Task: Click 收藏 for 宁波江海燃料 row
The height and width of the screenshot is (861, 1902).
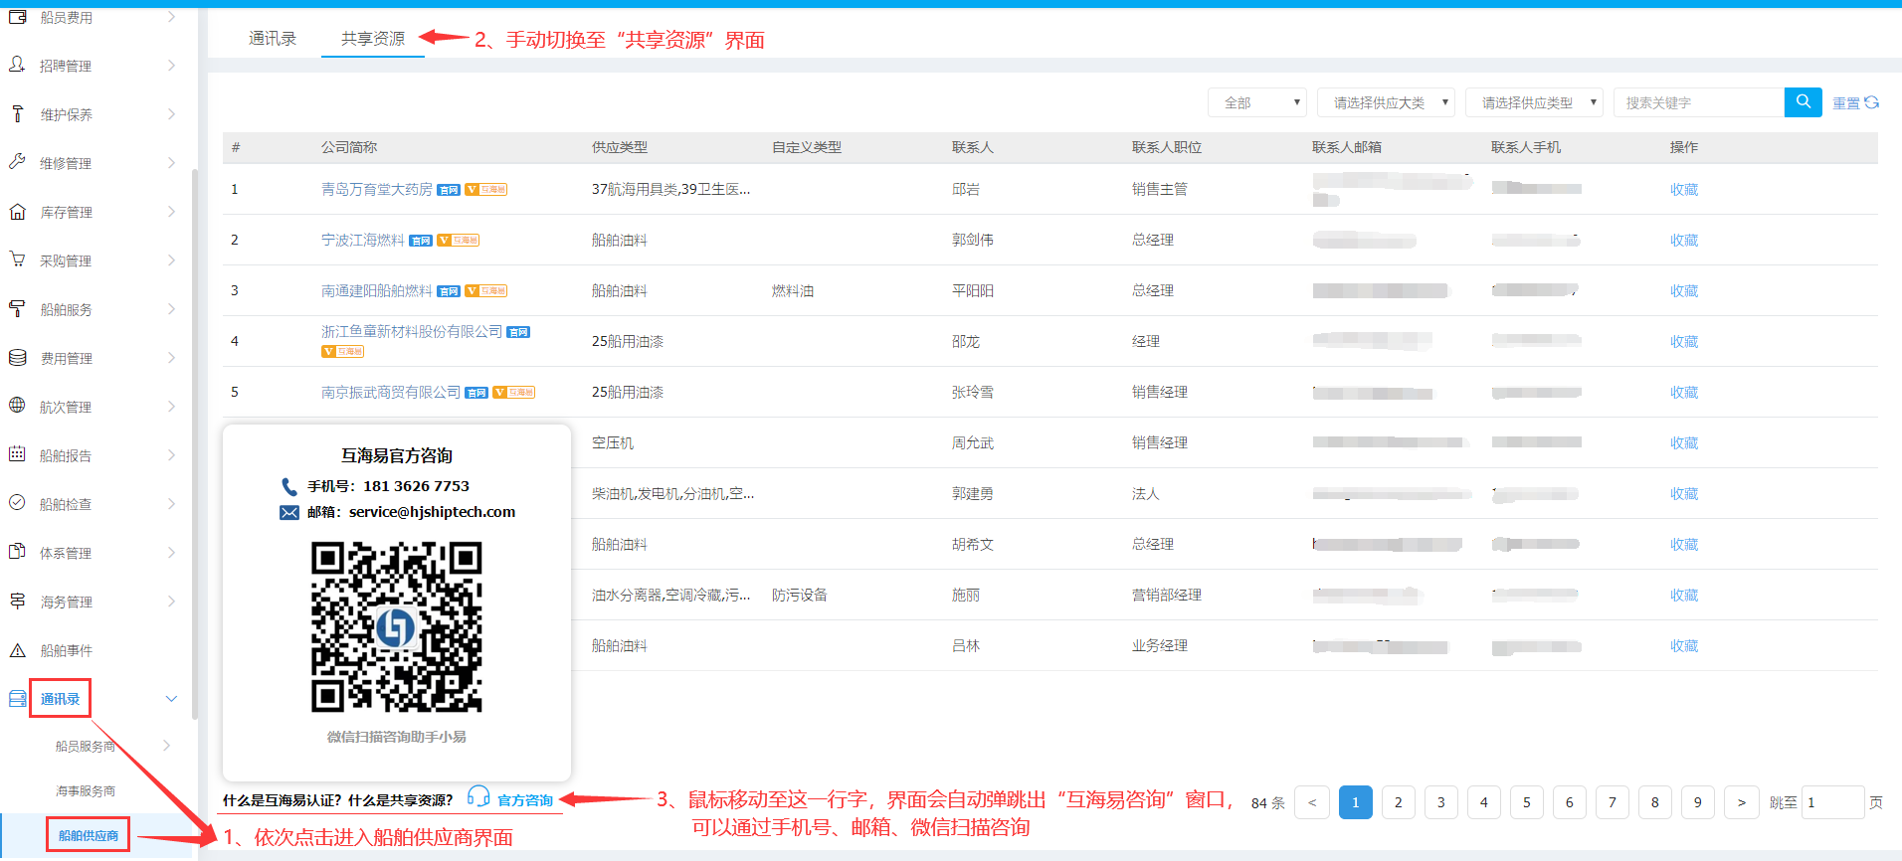Action: pos(1684,240)
